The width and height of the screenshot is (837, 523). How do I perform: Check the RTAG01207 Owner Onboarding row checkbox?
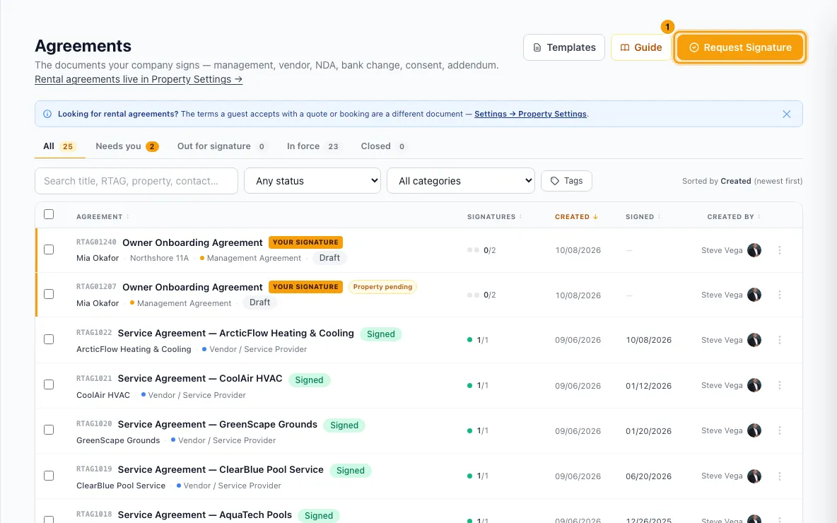[x=49, y=294]
